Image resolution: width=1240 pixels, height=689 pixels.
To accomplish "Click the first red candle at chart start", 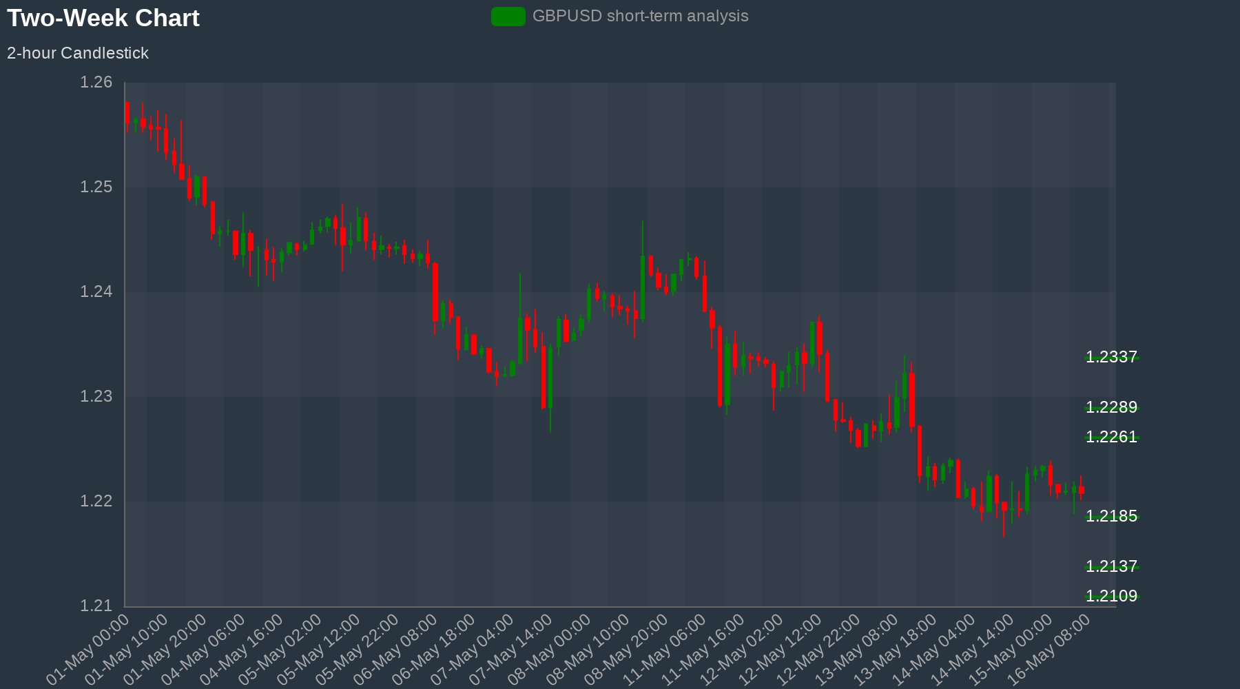I will [x=127, y=112].
